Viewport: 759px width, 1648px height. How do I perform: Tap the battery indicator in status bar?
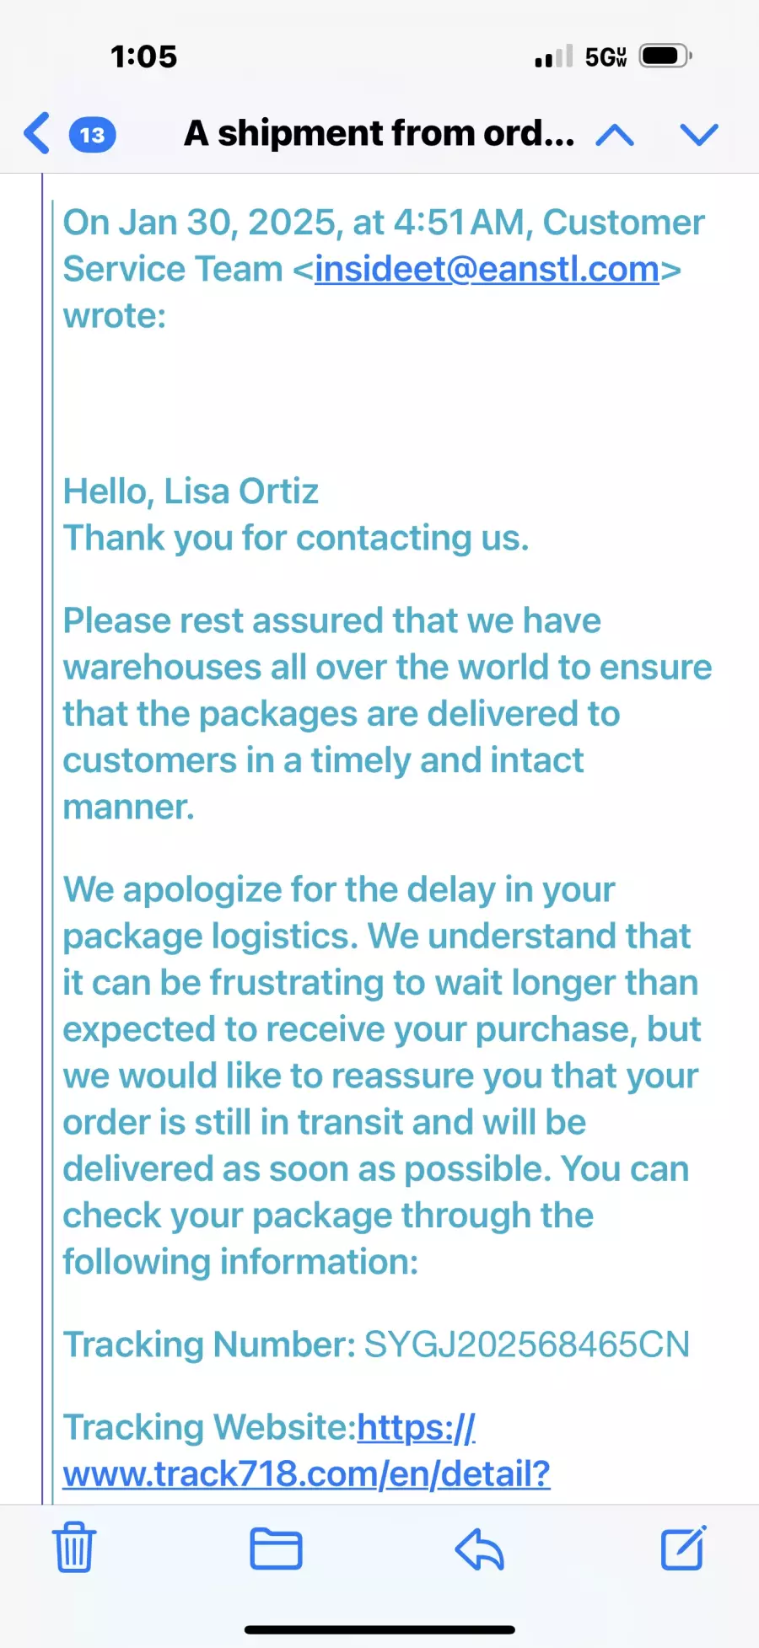click(665, 56)
